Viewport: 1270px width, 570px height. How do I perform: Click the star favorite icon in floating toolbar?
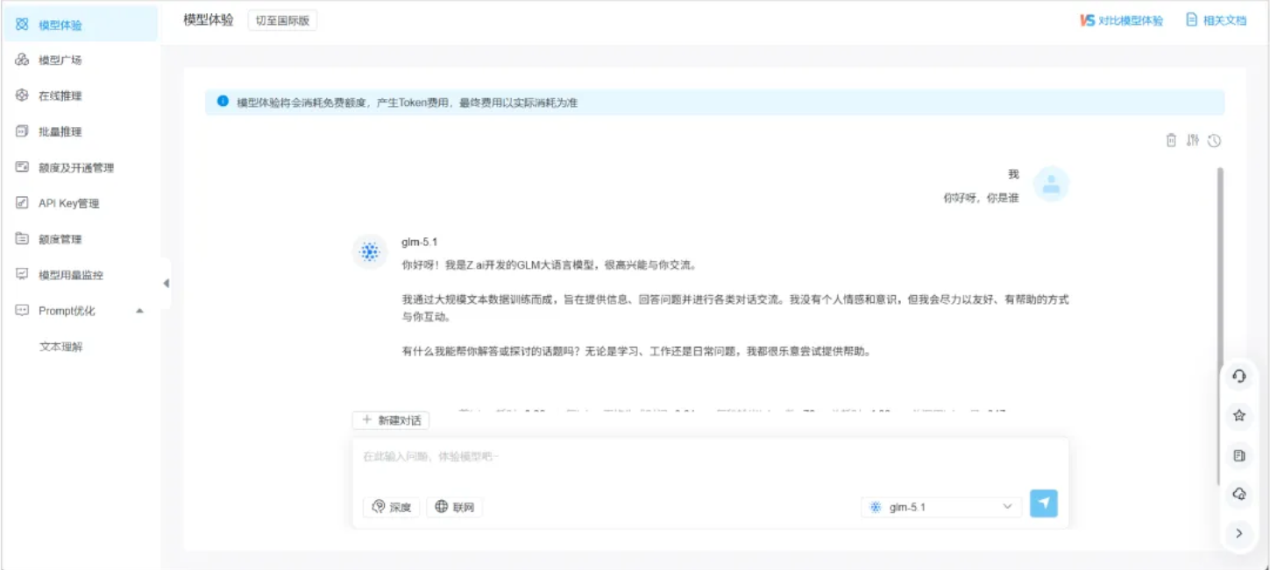[1238, 416]
